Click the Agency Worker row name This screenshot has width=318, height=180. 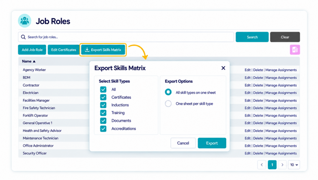(x=34, y=70)
